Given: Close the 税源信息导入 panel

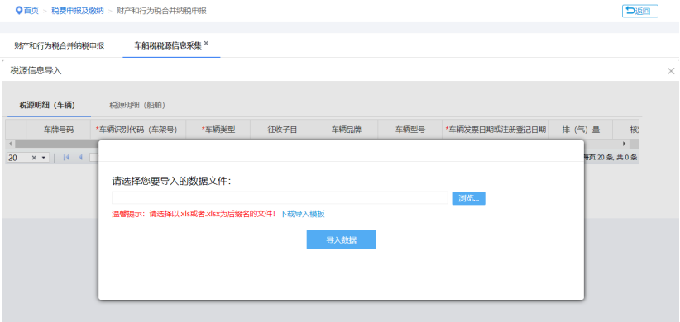Looking at the screenshot, I should click(x=670, y=71).
